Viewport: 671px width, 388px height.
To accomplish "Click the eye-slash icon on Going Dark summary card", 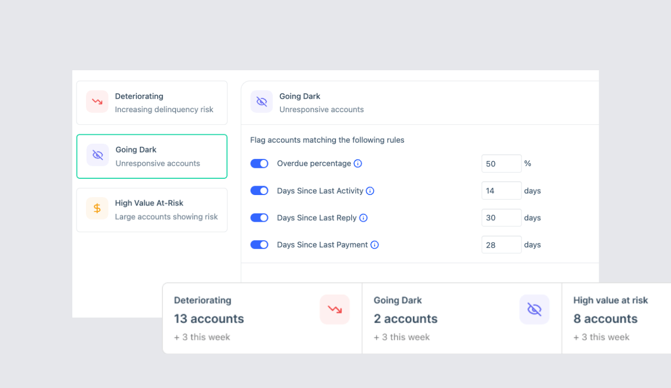I will (534, 309).
